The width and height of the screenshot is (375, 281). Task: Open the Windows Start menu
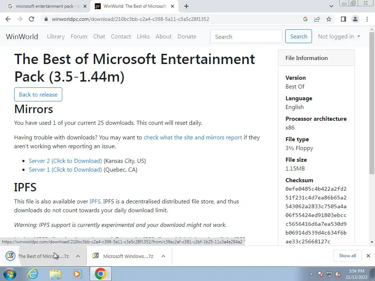pos(10,274)
